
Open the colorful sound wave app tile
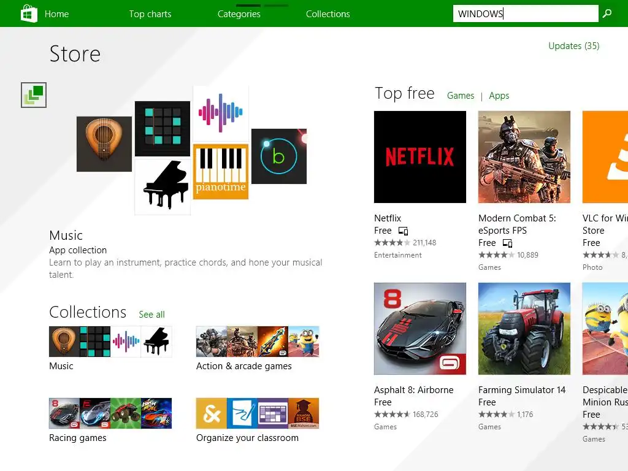[x=221, y=113]
